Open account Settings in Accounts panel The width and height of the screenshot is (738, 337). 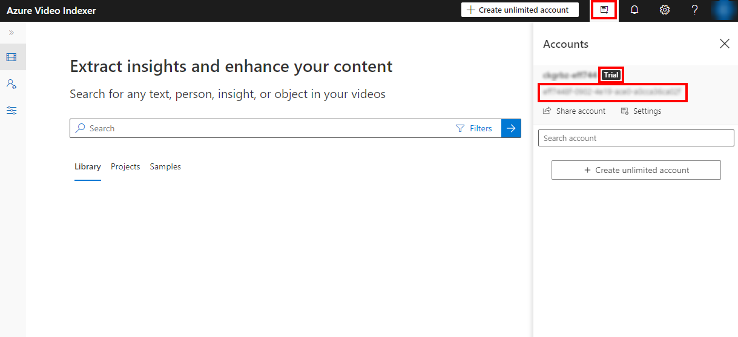(x=641, y=111)
